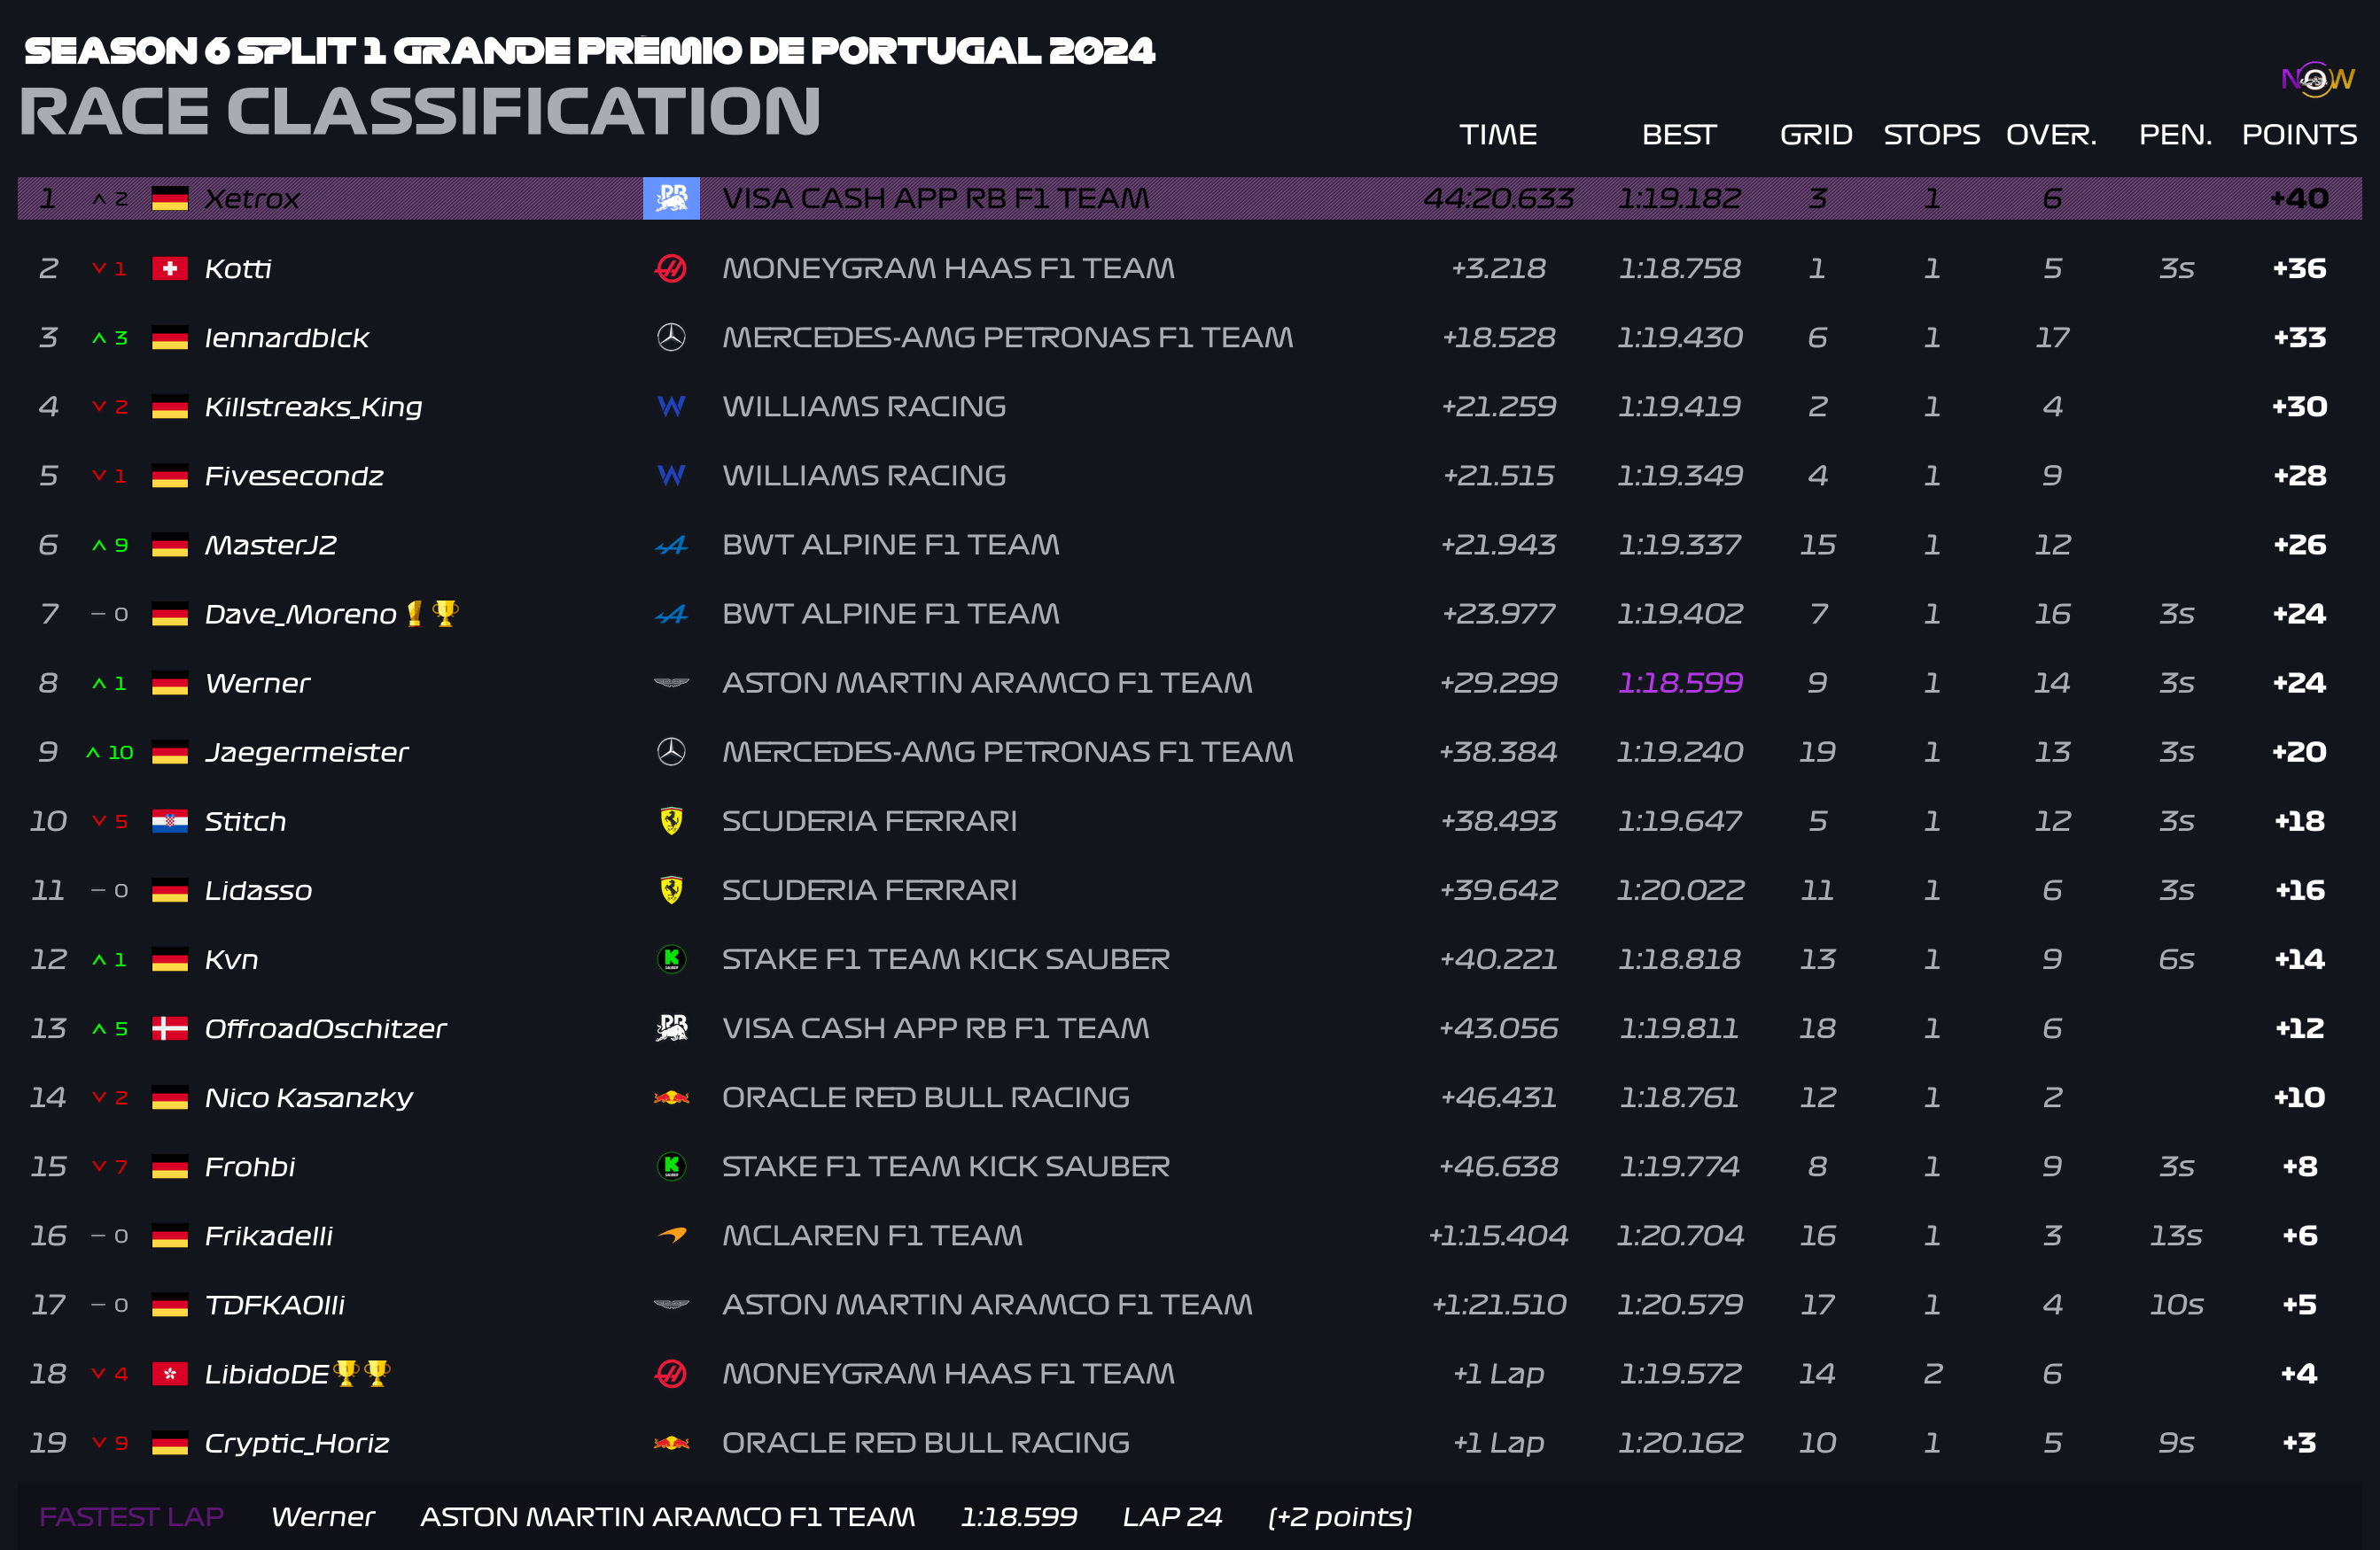Click the Williams logo in Fivesecondz's row
Image resolution: width=2380 pixels, height=1550 pixels.
pyautogui.click(x=671, y=475)
